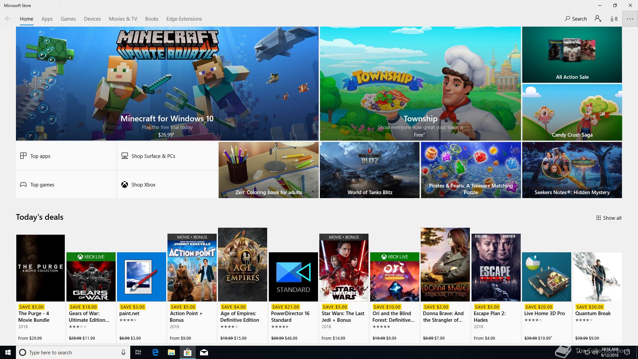The image size is (638, 359).
Task: Open the Minecraft for Windows 10 banner
Action: pos(167,83)
